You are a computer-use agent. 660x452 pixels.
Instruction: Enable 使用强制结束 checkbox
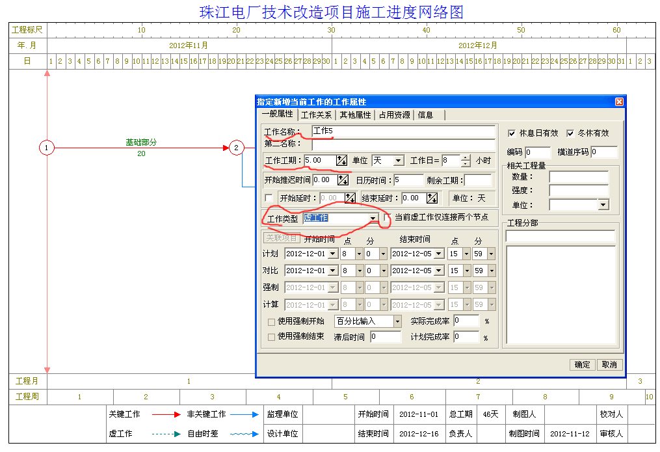[x=272, y=337]
